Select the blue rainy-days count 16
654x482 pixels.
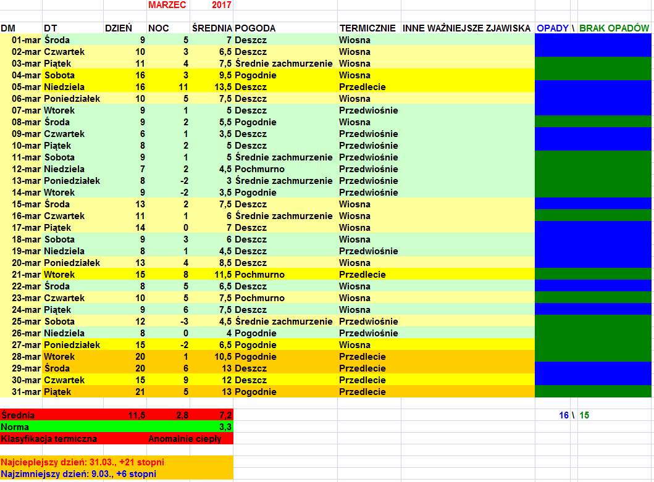pyautogui.click(x=563, y=415)
